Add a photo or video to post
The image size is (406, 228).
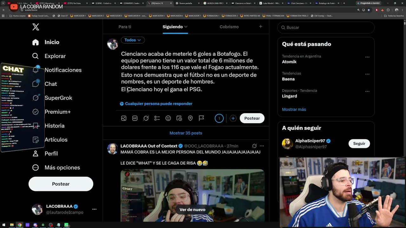(x=124, y=118)
